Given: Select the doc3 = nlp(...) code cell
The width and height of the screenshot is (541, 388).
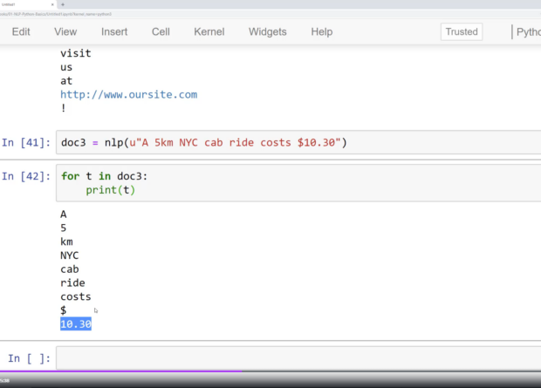Looking at the screenshot, I should 298,142.
